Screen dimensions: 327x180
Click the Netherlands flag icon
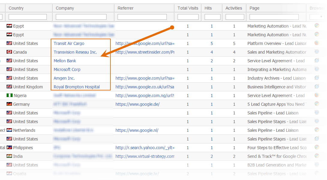pyautogui.click(x=9, y=130)
